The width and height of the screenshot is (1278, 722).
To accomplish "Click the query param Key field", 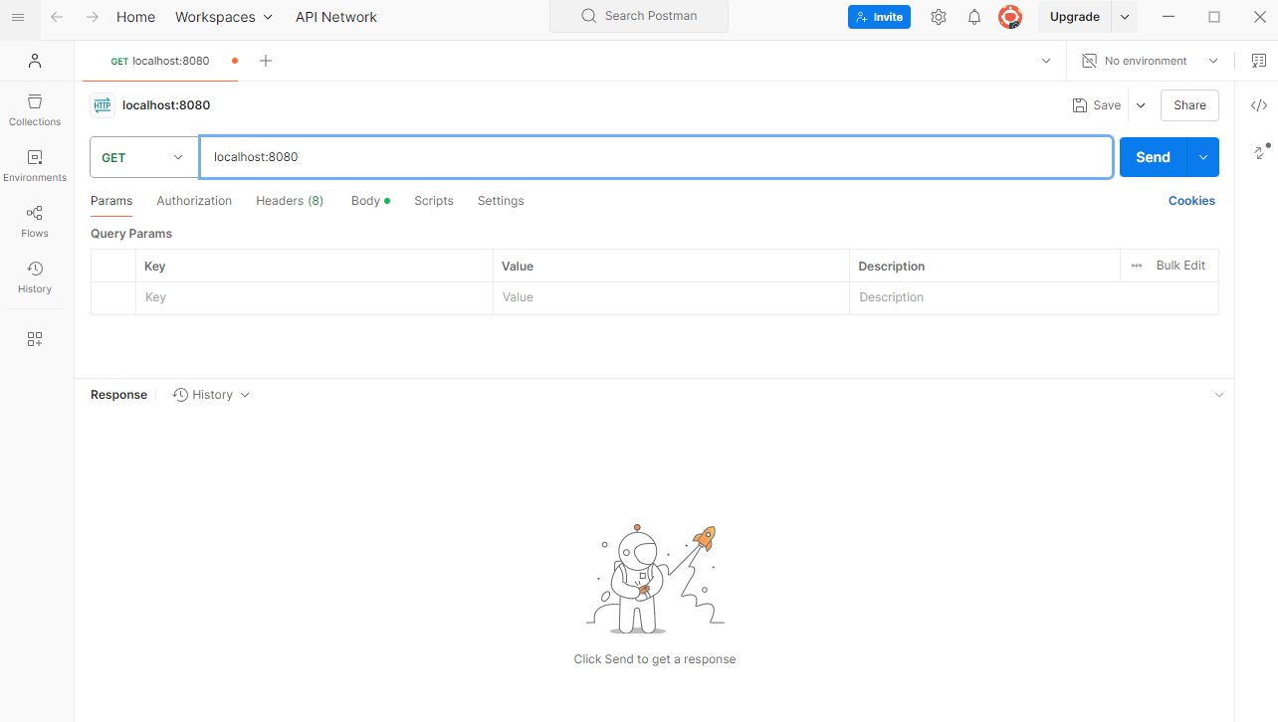I will coord(315,297).
